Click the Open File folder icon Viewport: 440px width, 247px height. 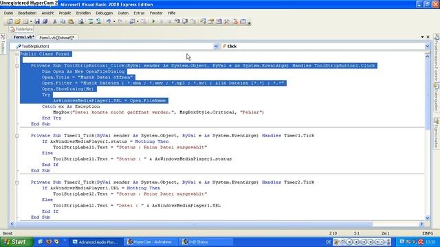coord(17,21)
